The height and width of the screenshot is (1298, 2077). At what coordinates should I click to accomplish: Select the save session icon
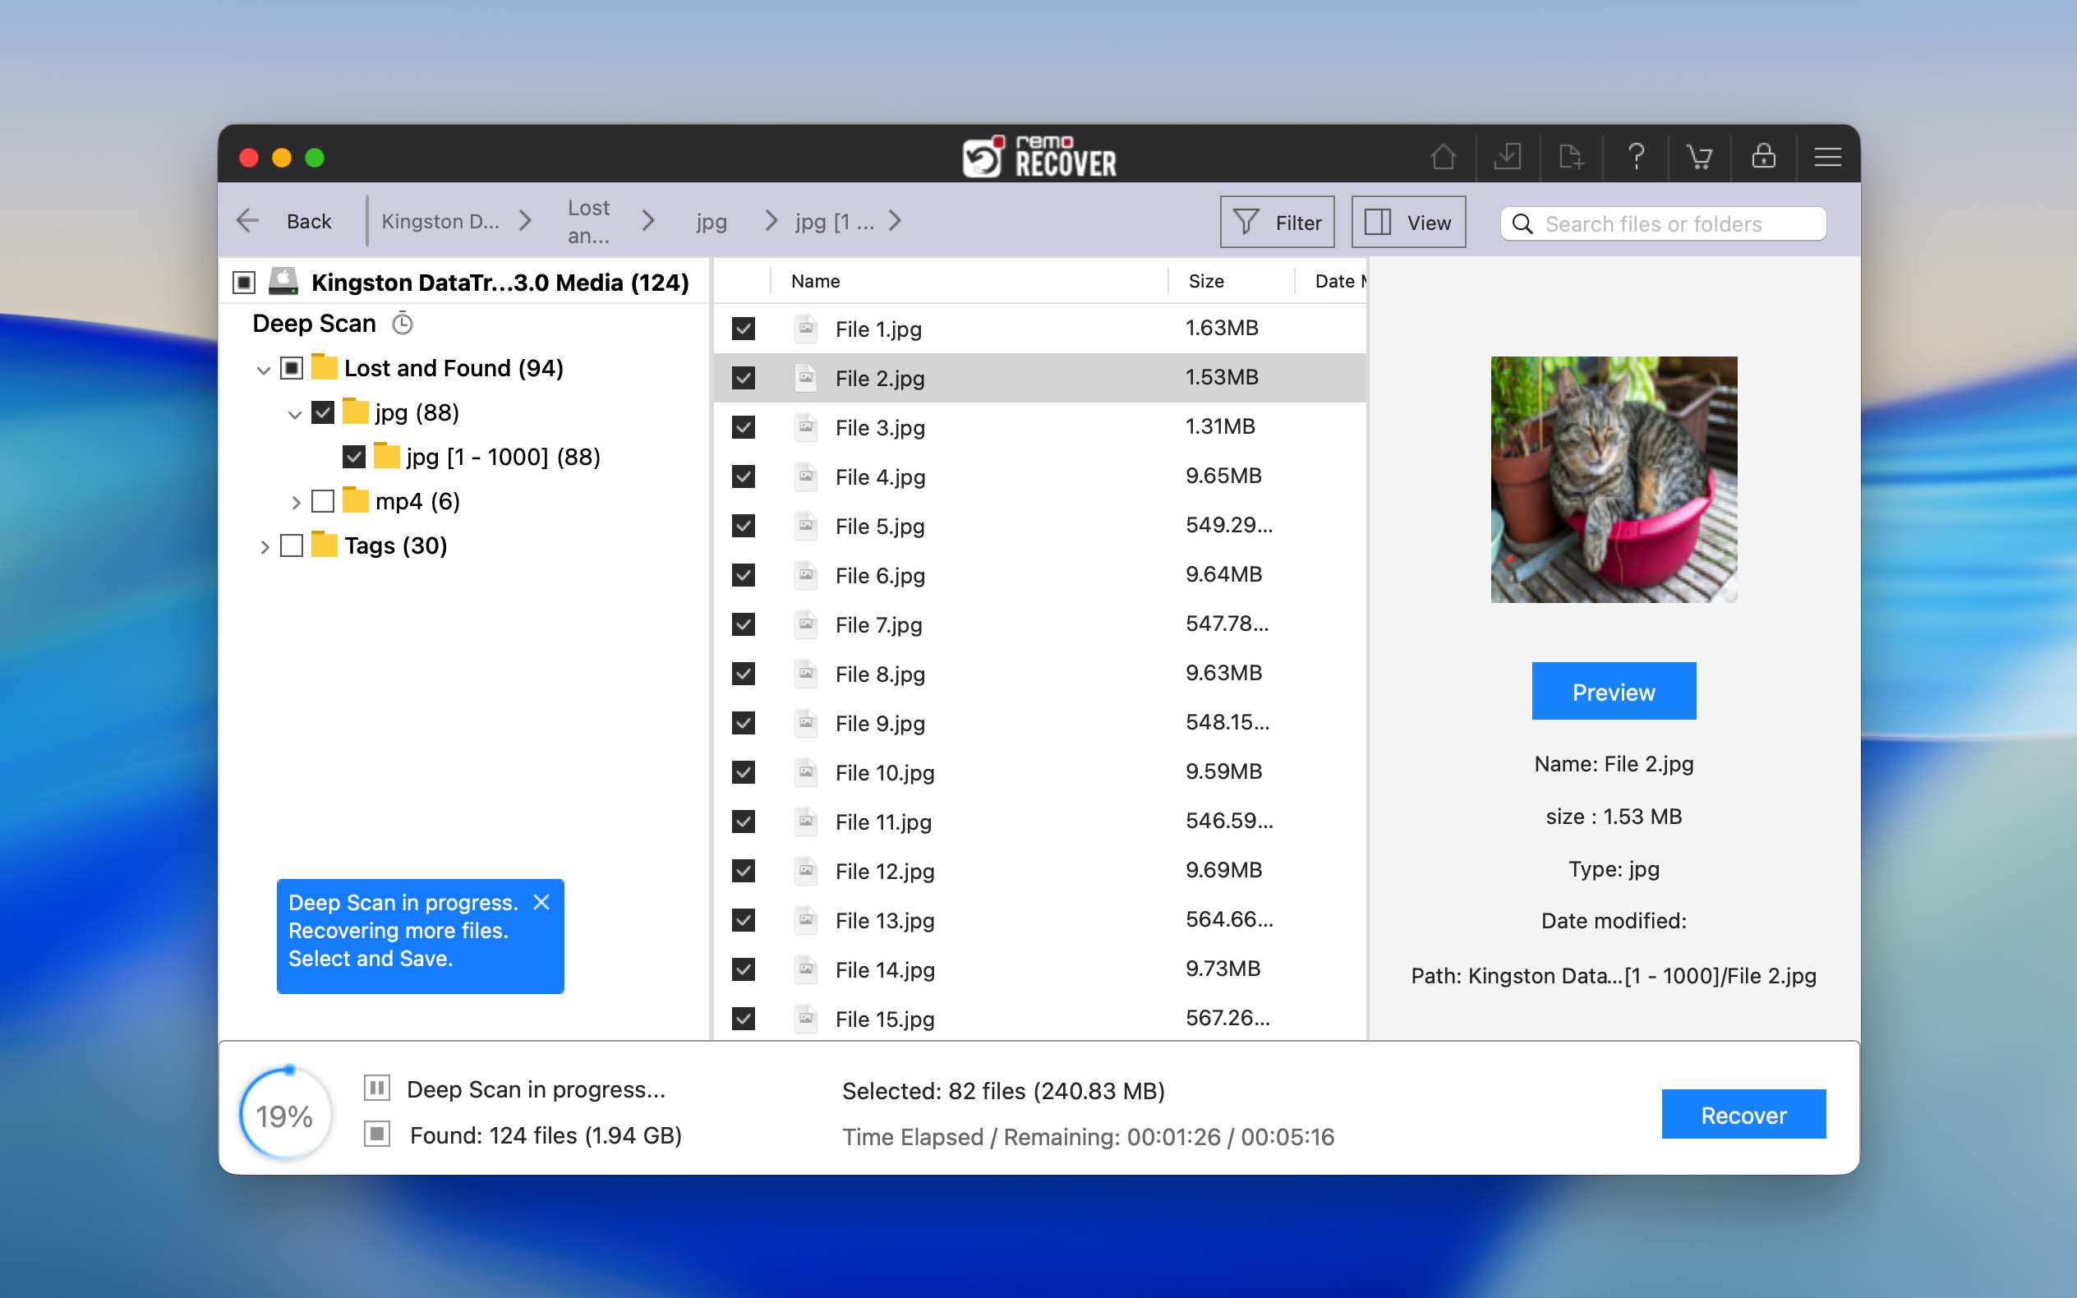[x=1508, y=157]
